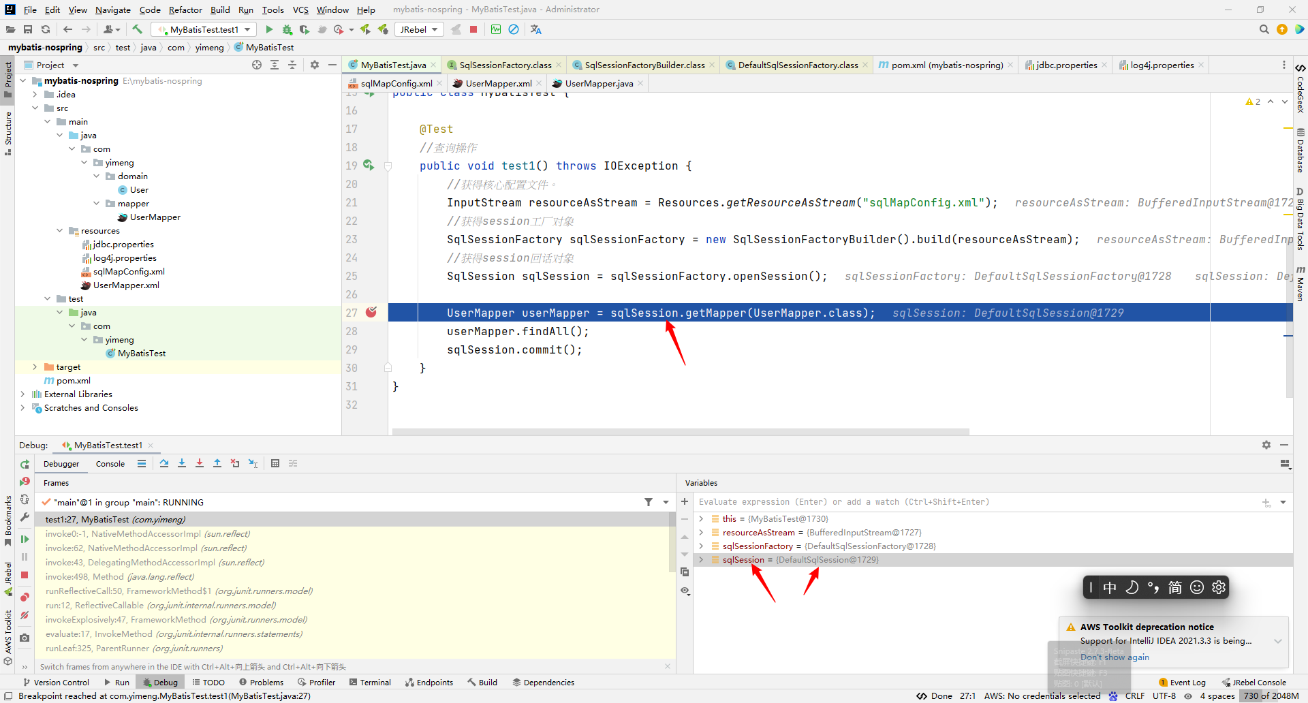The width and height of the screenshot is (1308, 703).
Task: Click the red Stop icon in the debug sidebar
Action: pyautogui.click(x=25, y=575)
